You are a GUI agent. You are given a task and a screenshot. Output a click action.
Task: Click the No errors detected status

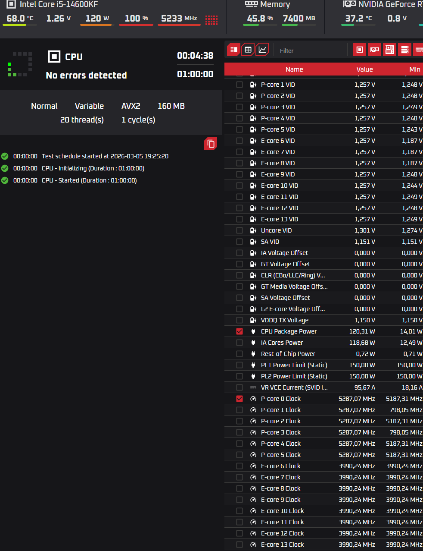[86, 75]
